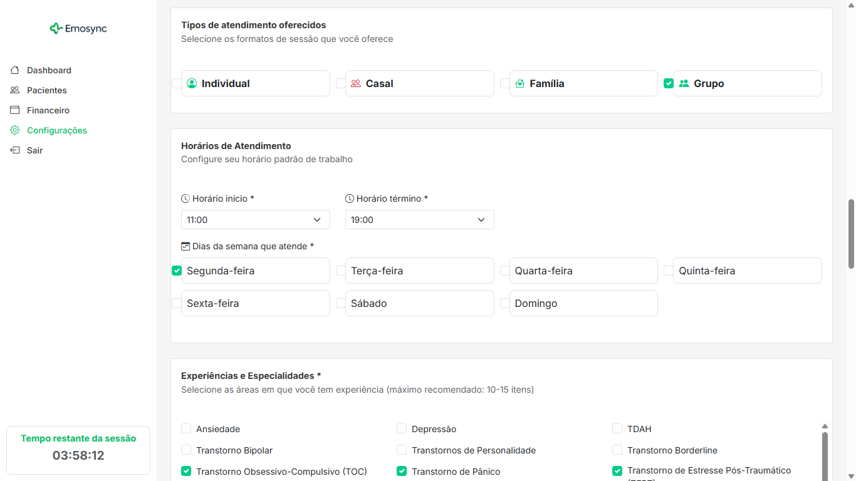Expand the 19:00 time selector chevron

(x=481, y=220)
